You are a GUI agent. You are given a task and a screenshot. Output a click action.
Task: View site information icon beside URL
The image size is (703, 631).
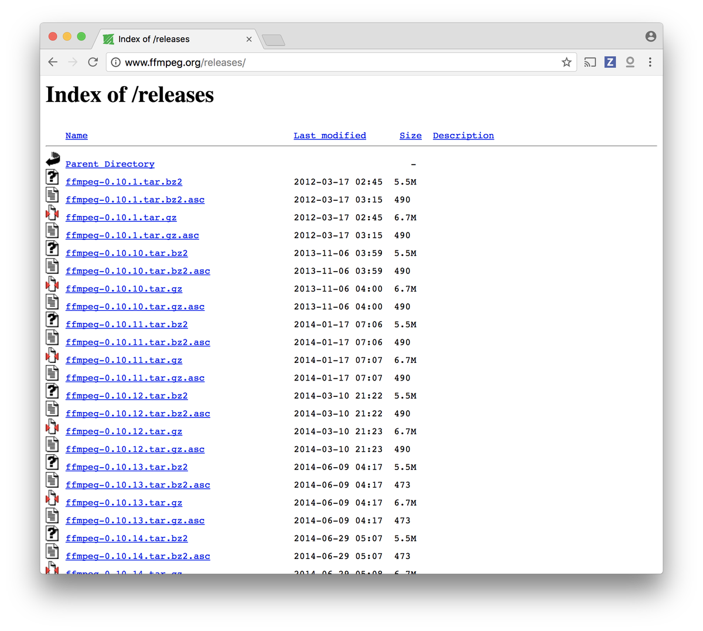(116, 62)
